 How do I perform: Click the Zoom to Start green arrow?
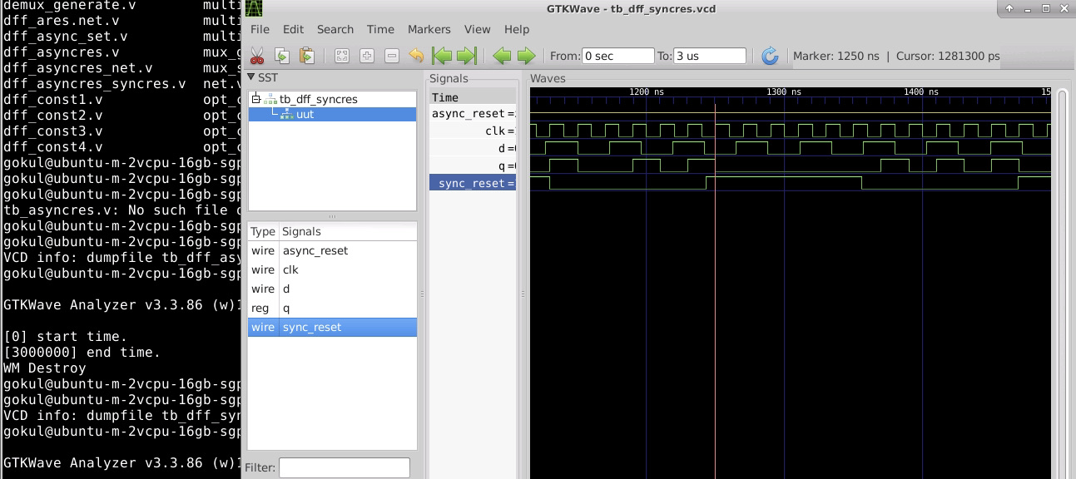click(x=442, y=55)
